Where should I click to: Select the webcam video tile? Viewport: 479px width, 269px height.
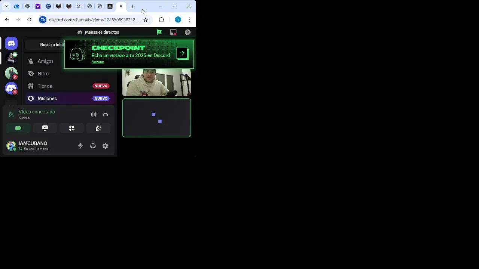point(157,82)
